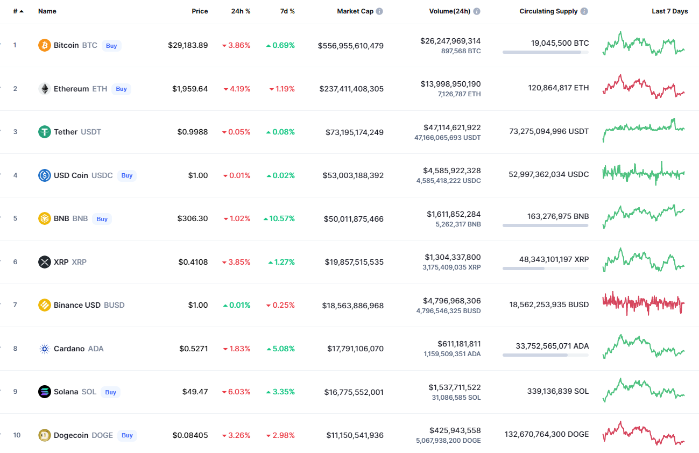The image size is (699, 453).
Task: Click BNB circulating supply progress bar
Action: (545, 225)
